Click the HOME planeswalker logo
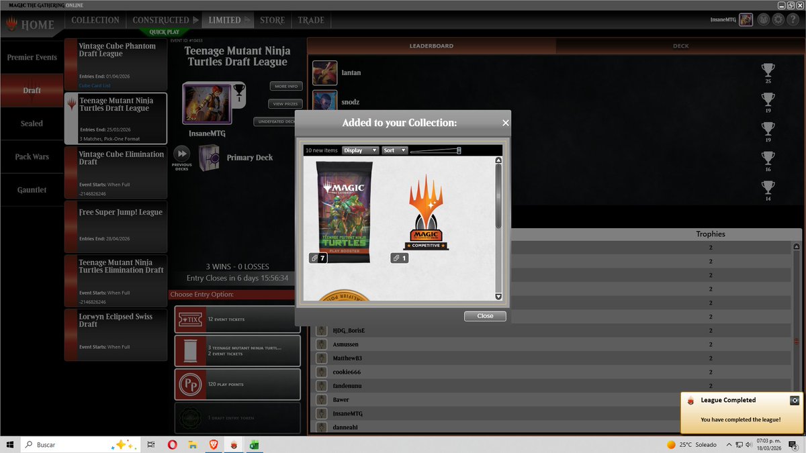Screen dimensions: 806x453 11,26
